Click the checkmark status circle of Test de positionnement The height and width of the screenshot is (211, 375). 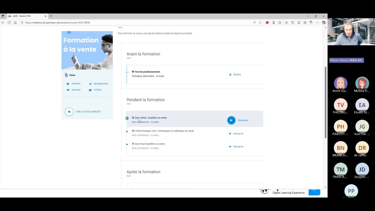[127, 72]
